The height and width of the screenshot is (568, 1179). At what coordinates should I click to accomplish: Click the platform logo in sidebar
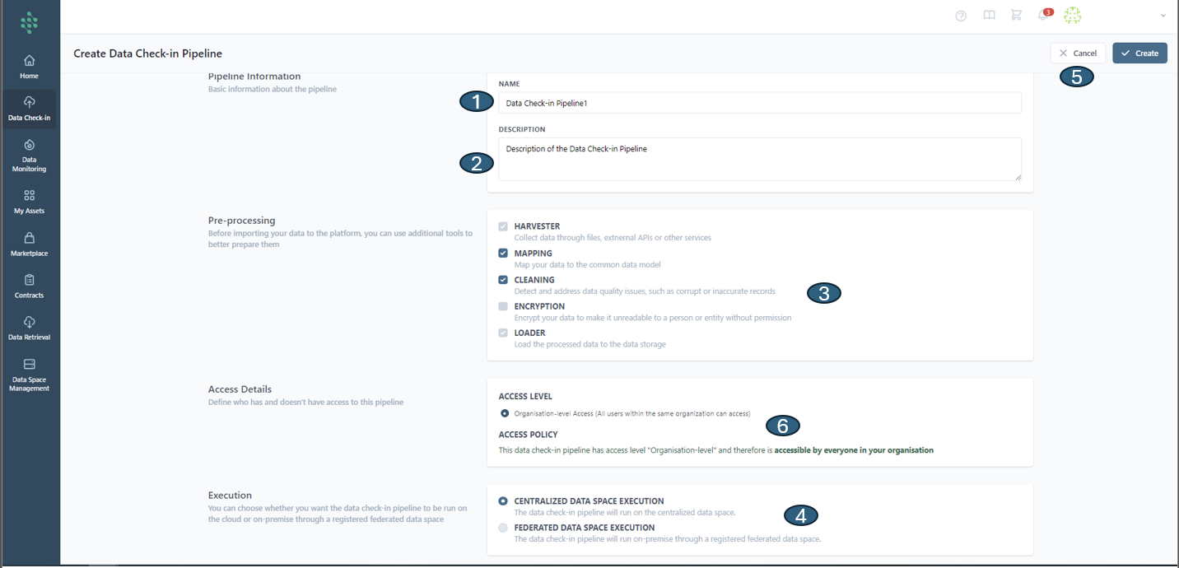coord(30,23)
